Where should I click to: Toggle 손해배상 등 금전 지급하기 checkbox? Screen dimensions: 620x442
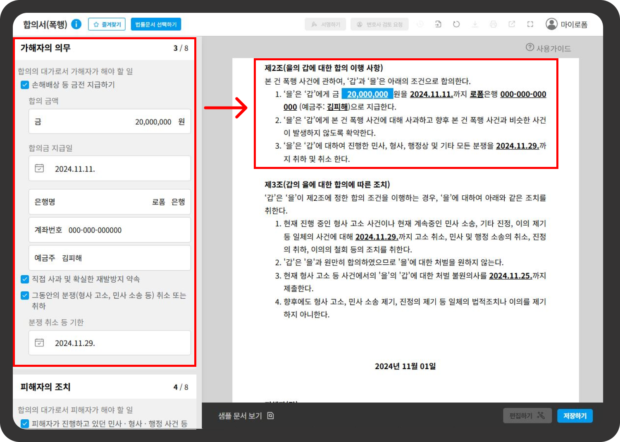tap(25, 85)
